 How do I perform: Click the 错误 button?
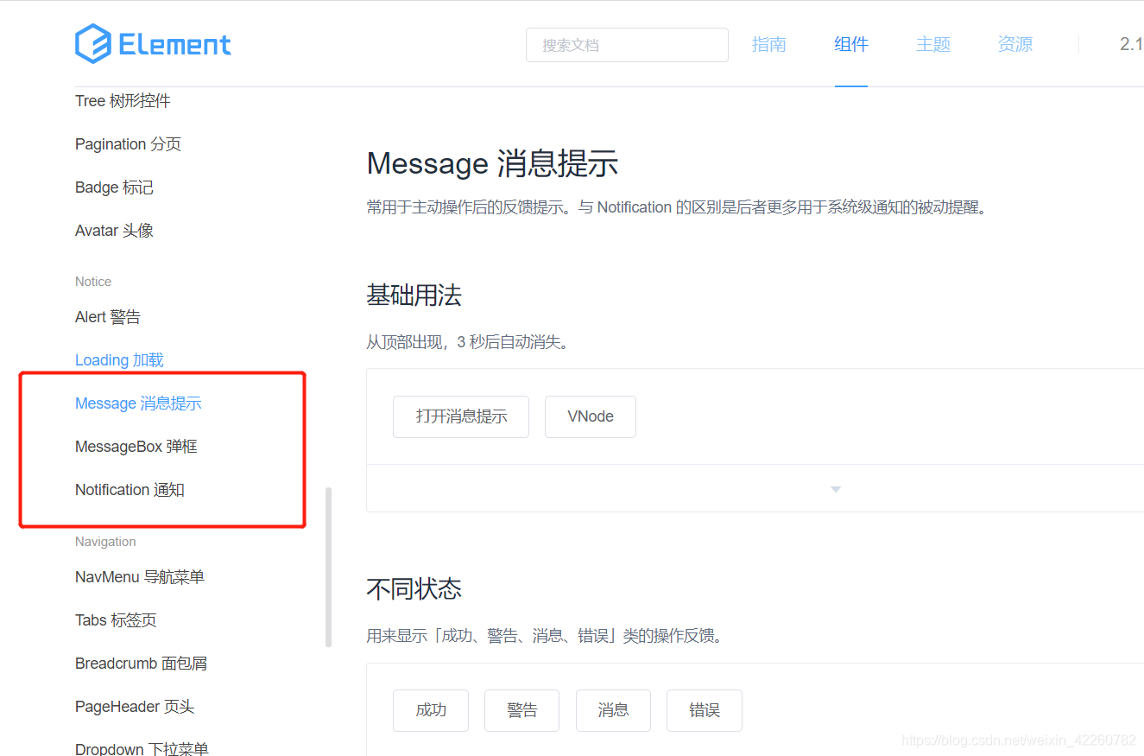pyautogui.click(x=705, y=710)
